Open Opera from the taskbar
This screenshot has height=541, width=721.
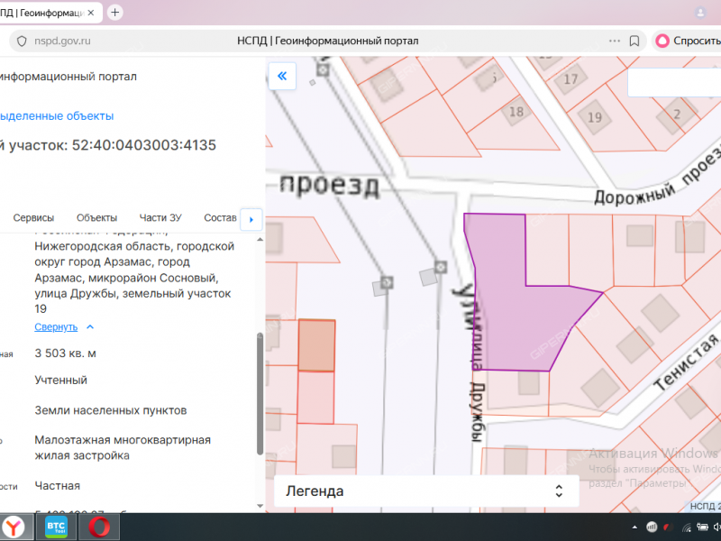coord(97,527)
